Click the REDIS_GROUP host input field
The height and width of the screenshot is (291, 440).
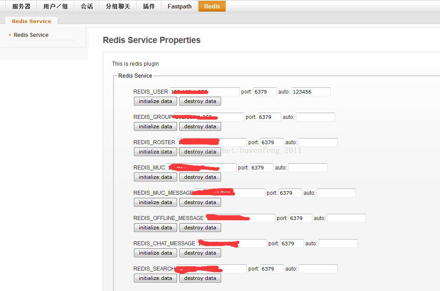[209, 117]
